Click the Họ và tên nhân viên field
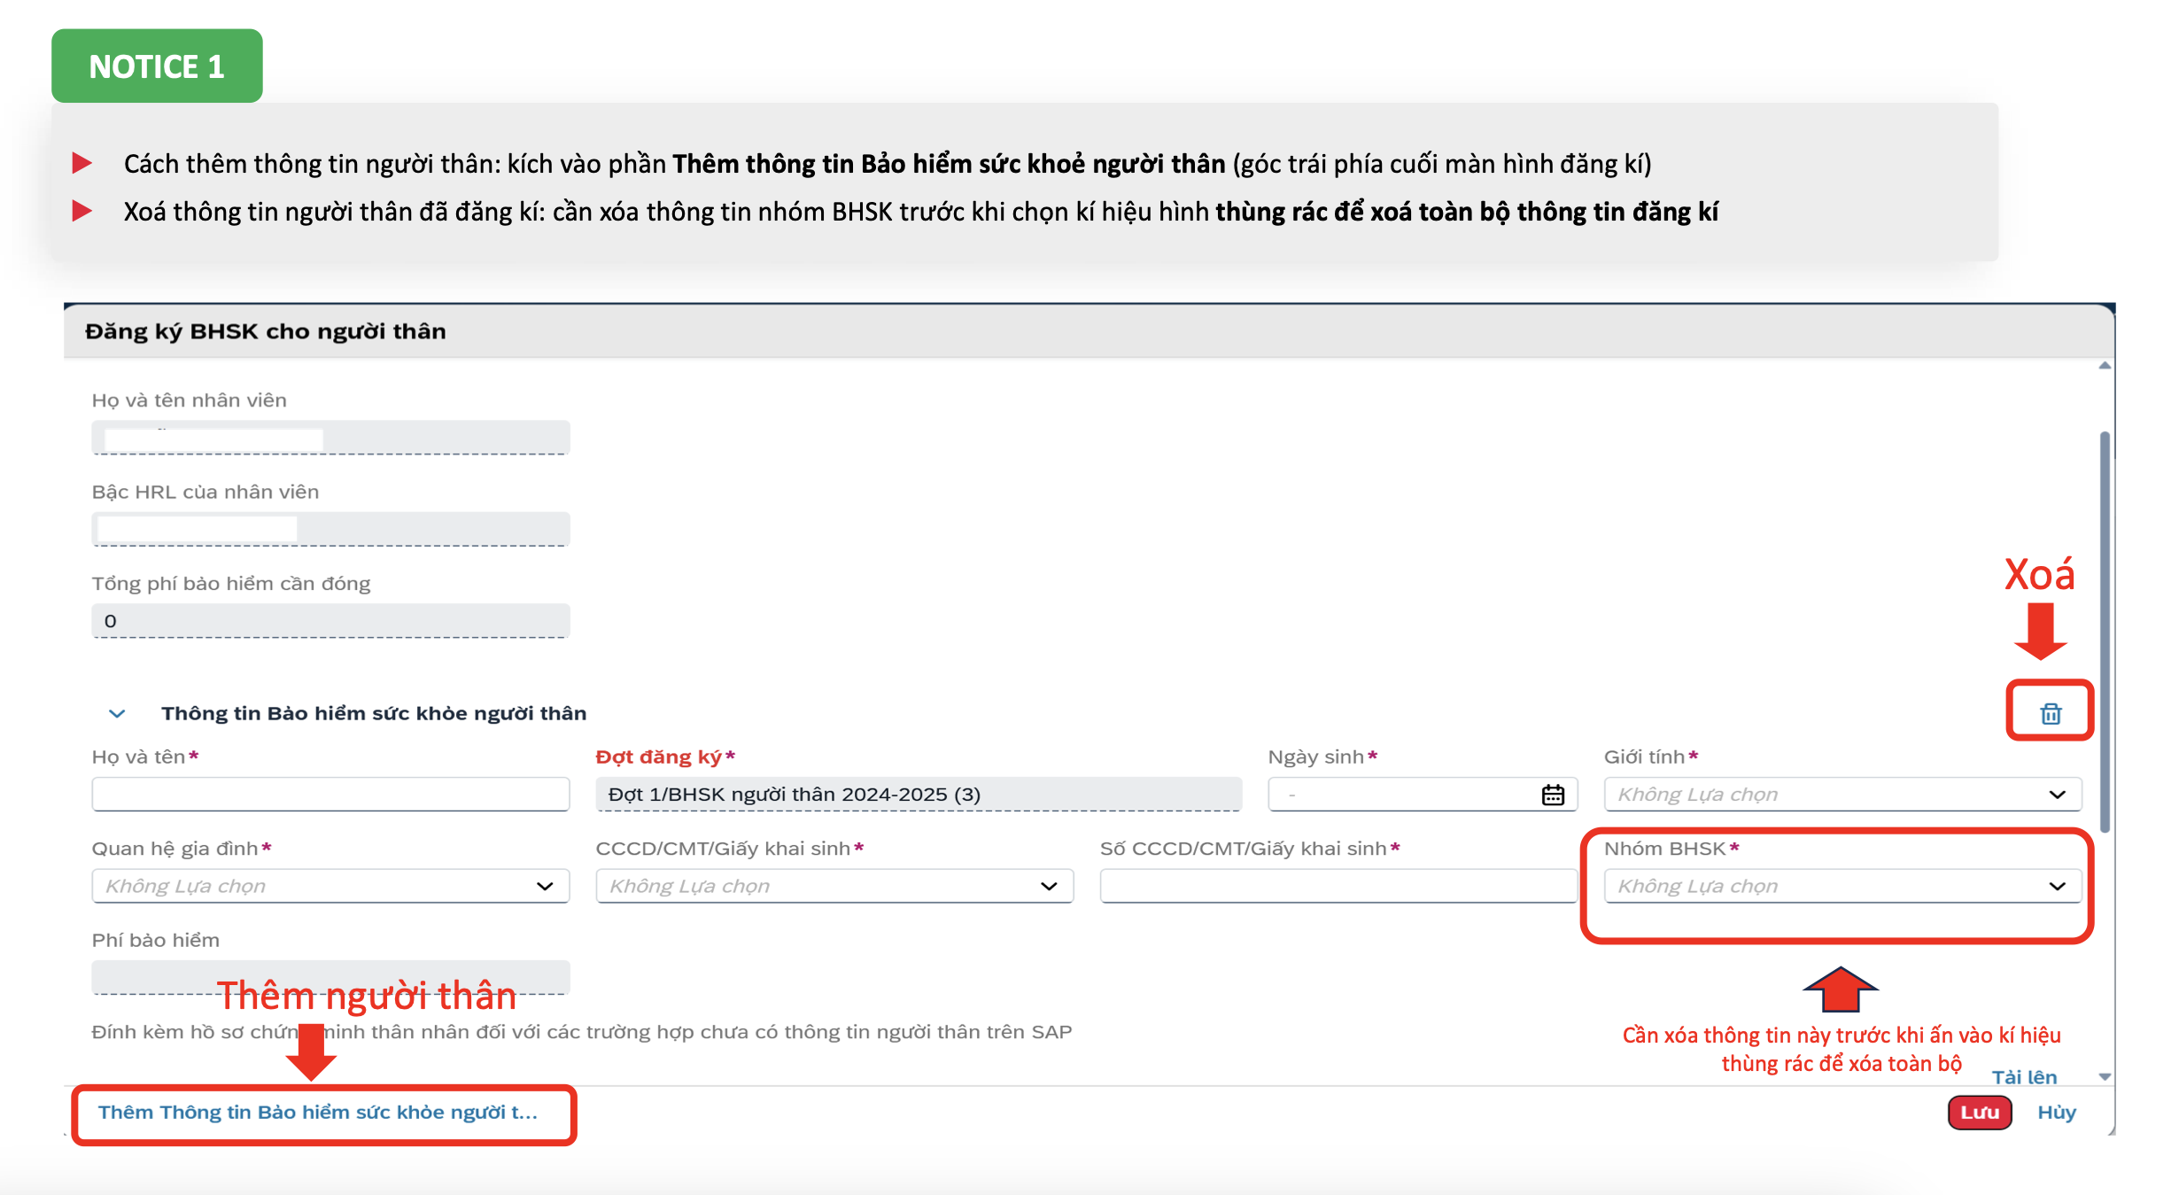Image resolution: width=2179 pixels, height=1195 pixels. point(330,438)
